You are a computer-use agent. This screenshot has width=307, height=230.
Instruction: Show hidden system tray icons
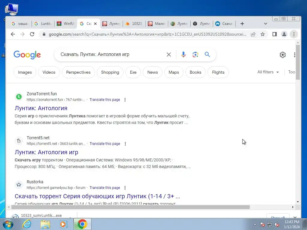pyautogui.click(x=255, y=225)
